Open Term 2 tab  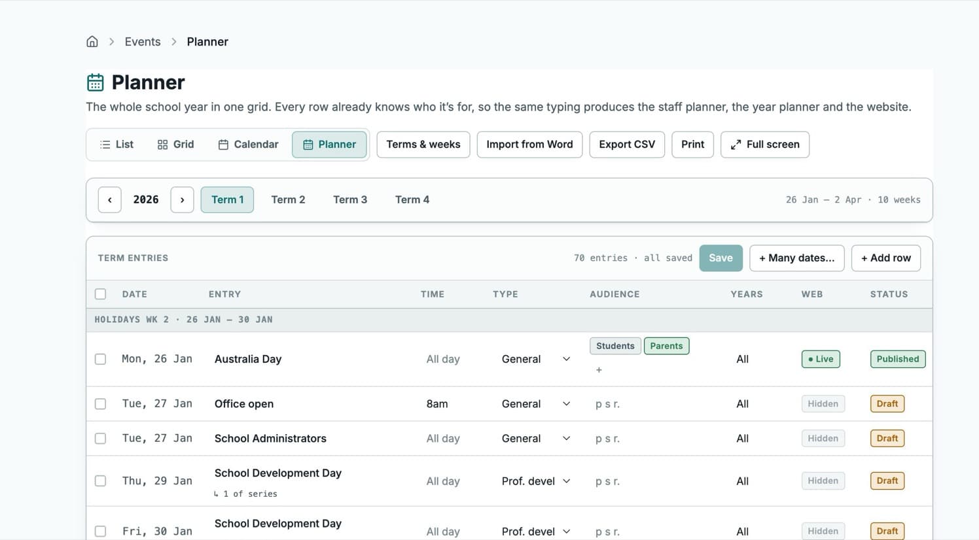pos(288,200)
